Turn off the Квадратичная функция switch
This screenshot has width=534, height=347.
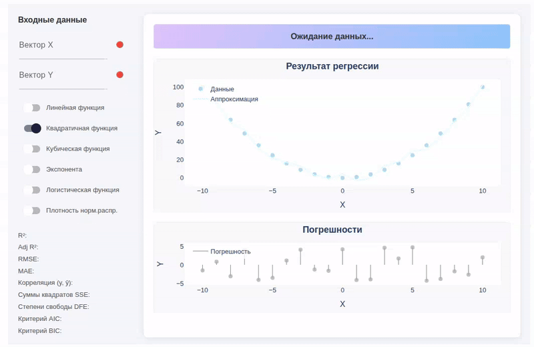coord(32,128)
